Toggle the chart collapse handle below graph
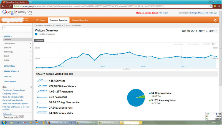The height and width of the screenshot is (125, 222). (126, 69)
